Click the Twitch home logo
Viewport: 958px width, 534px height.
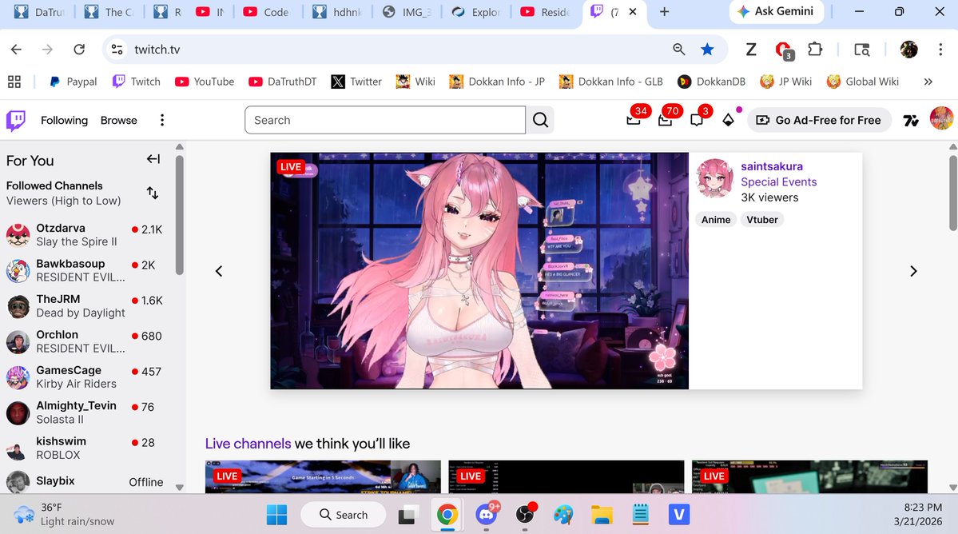click(x=16, y=121)
